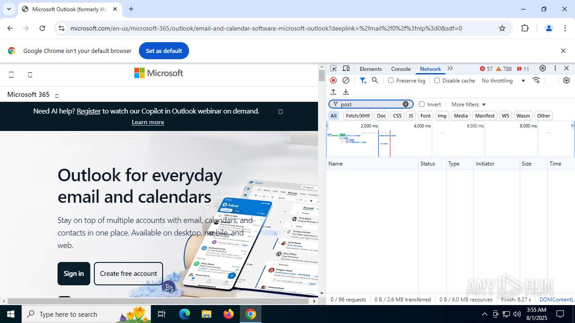This screenshot has width=575, height=323.
Task: Open the No throttling dropdown
Action: (504, 81)
